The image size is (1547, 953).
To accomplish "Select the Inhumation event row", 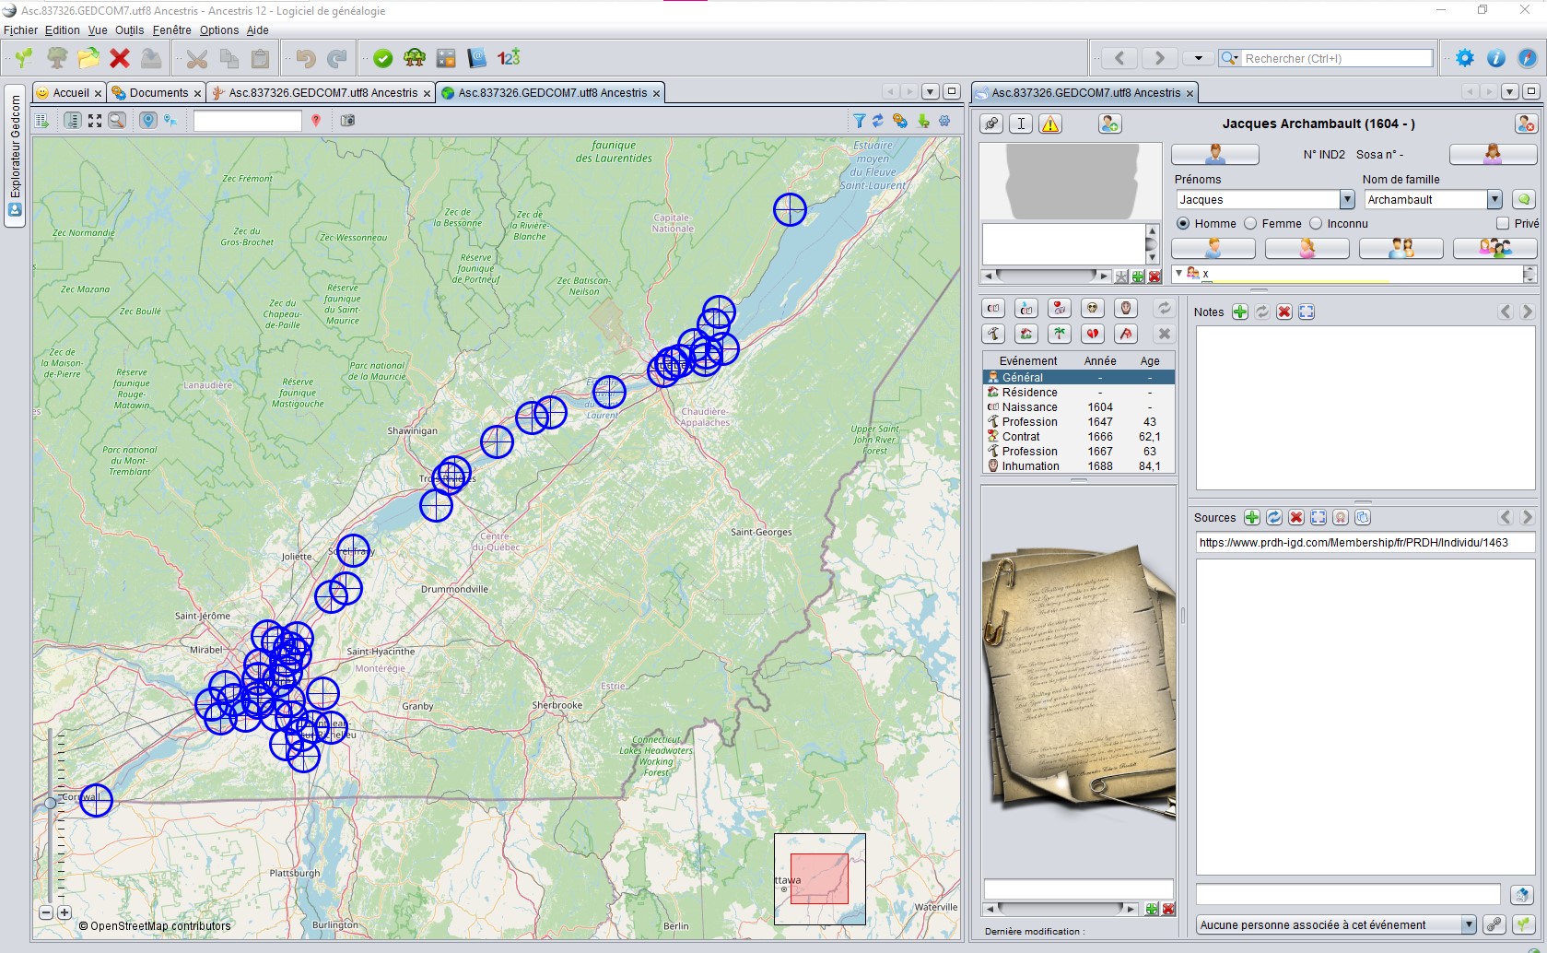I will point(1030,466).
